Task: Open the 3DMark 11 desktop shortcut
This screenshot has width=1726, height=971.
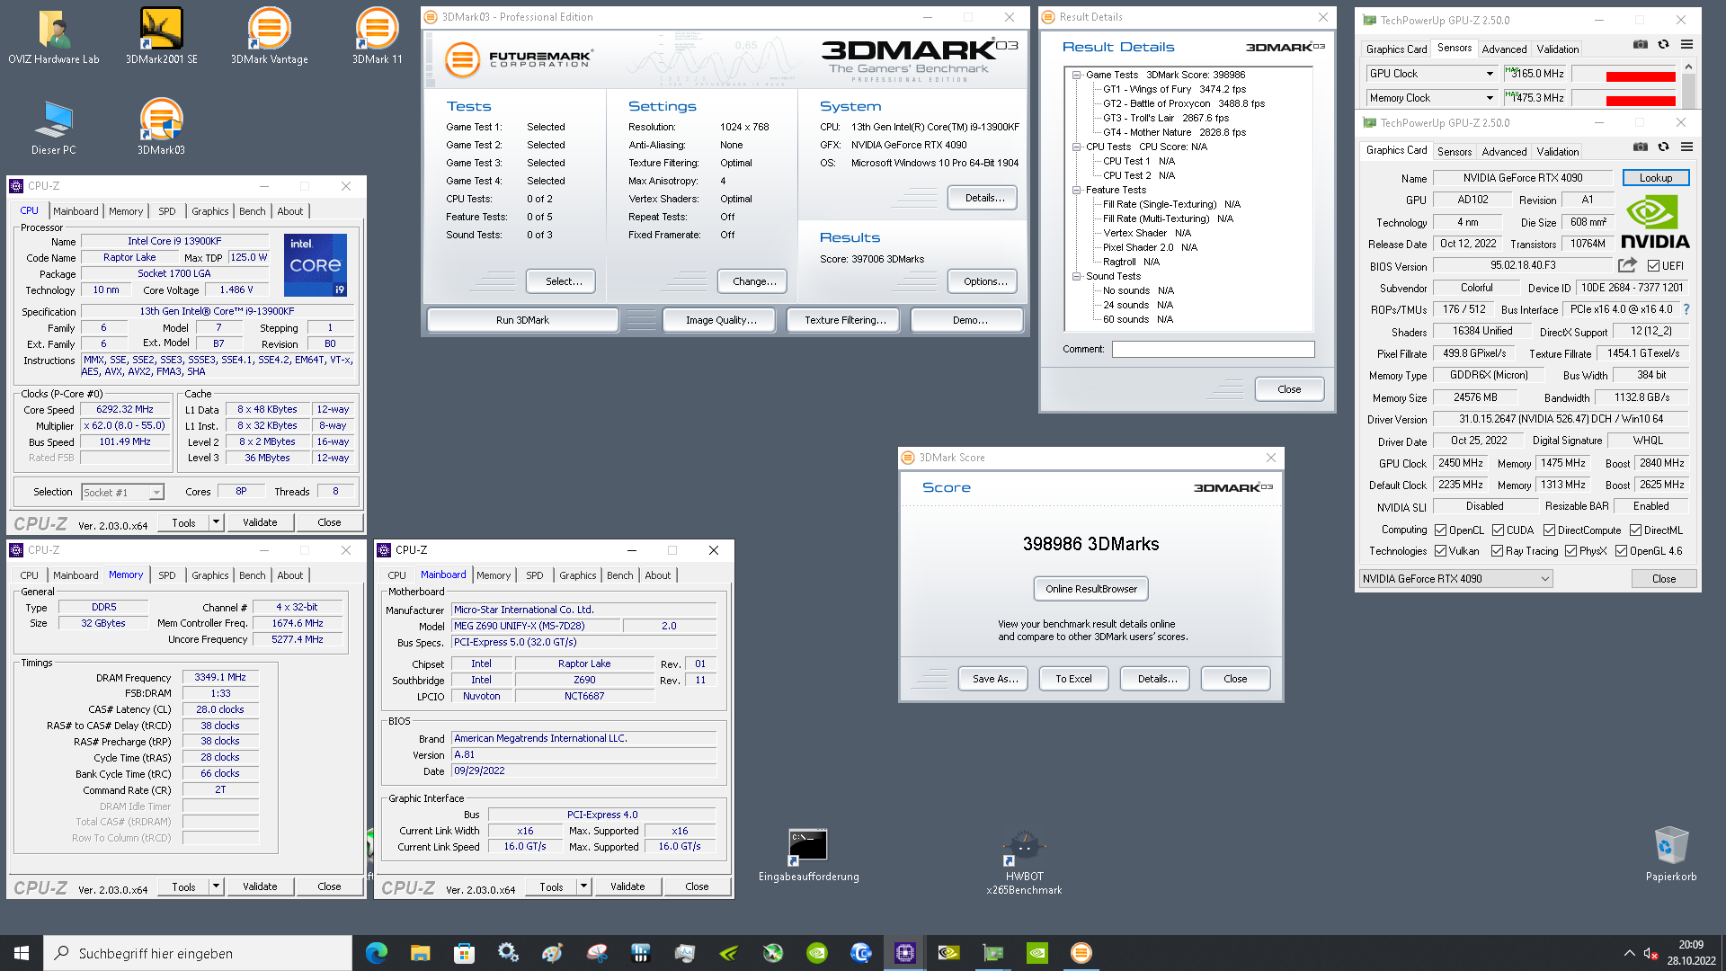Action: [x=378, y=37]
